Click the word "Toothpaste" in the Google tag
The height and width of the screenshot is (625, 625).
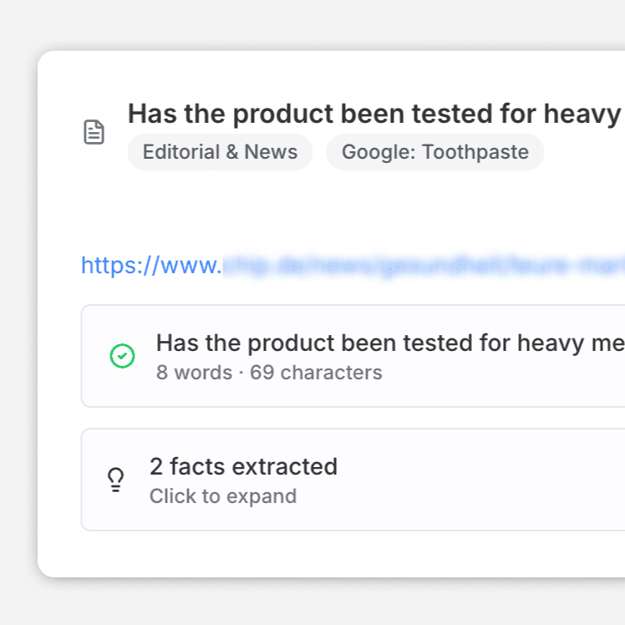(x=475, y=152)
